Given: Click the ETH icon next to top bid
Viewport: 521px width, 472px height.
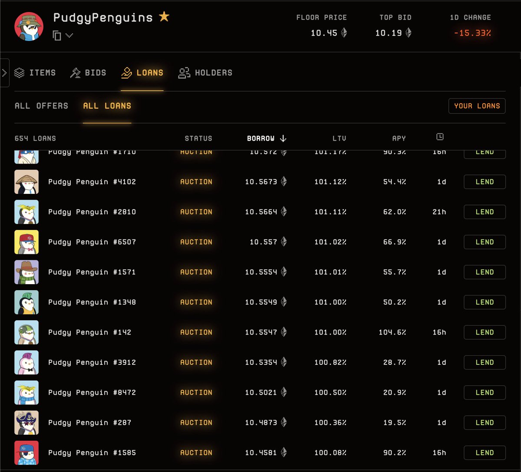Looking at the screenshot, I should [409, 33].
